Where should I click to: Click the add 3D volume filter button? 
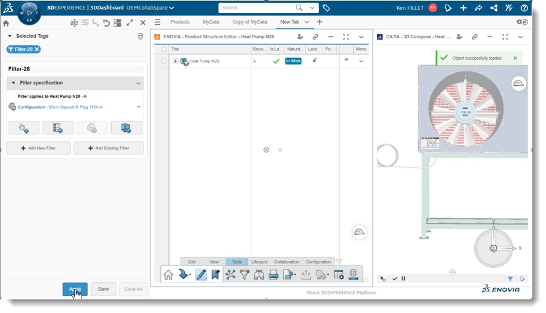click(x=126, y=128)
